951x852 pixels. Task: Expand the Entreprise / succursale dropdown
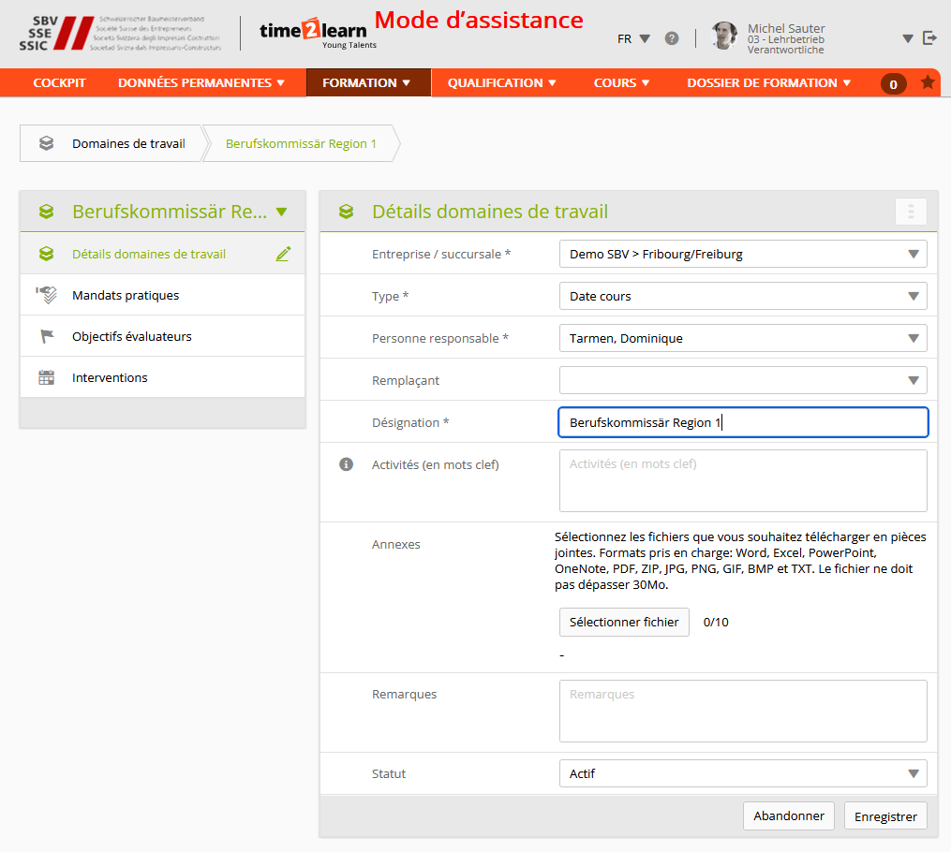point(742,254)
